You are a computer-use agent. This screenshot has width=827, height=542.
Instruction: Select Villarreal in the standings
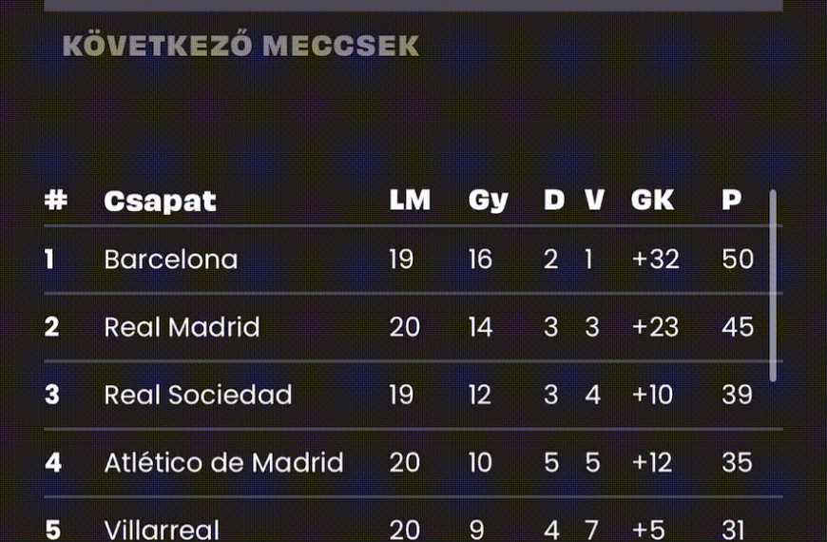(162, 530)
